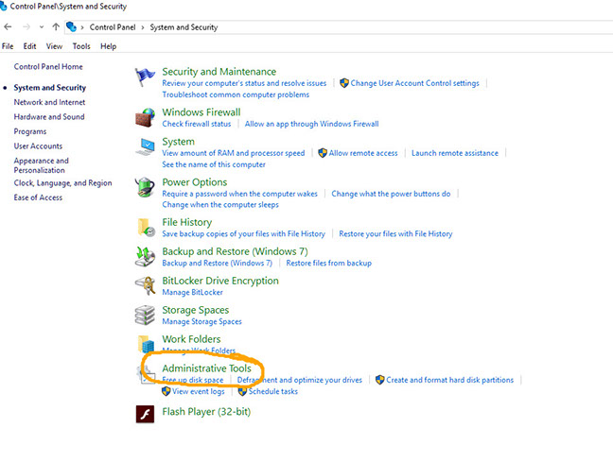Open the Administrative Tools heading link

point(206,368)
